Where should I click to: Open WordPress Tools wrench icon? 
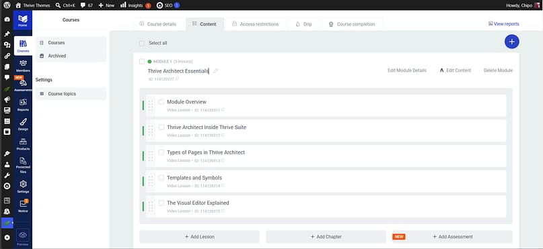[x=7, y=175]
